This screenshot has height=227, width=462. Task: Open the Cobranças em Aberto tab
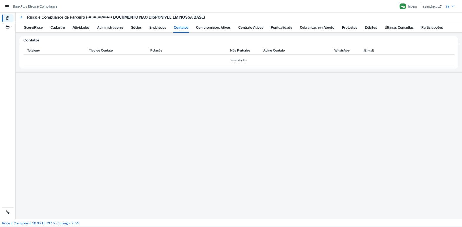tap(317, 27)
